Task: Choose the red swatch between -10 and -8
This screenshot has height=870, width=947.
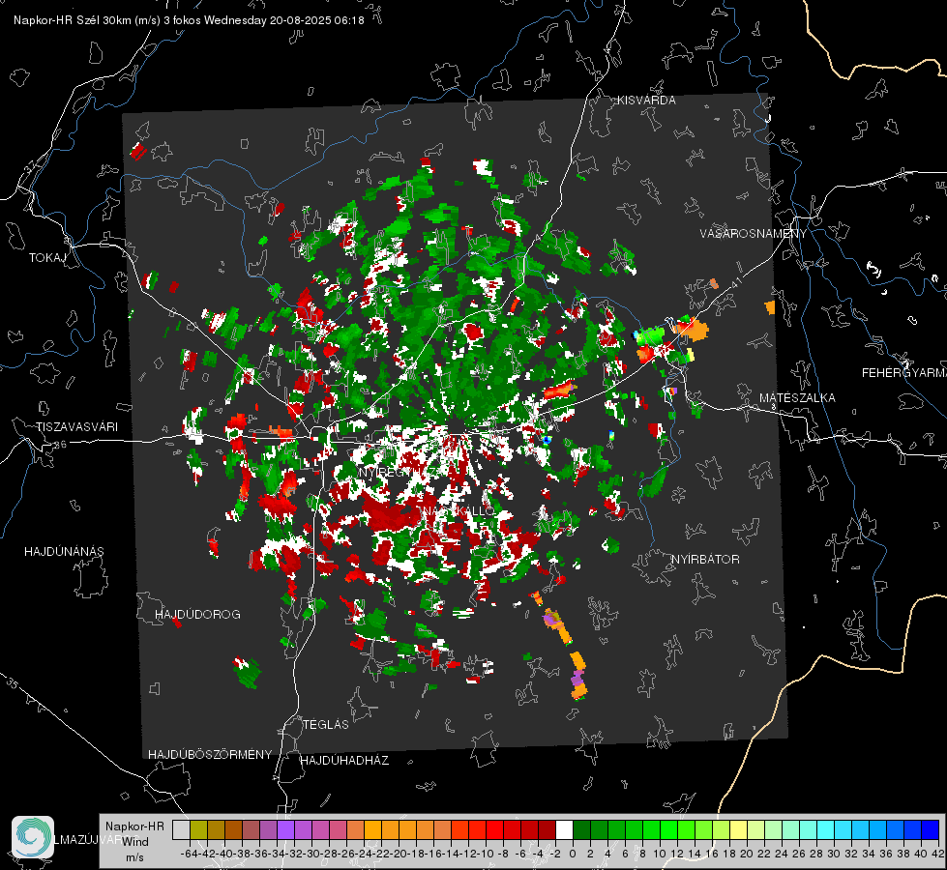Action: (494, 829)
